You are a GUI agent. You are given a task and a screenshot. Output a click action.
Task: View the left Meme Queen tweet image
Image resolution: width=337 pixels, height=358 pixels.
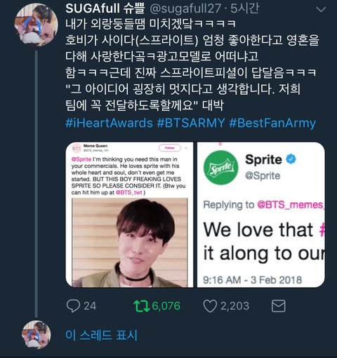(x=129, y=215)
